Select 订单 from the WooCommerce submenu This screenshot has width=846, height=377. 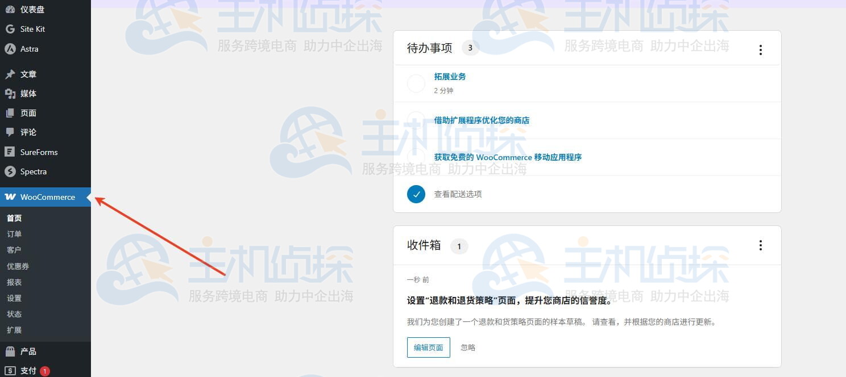point(14,234)
